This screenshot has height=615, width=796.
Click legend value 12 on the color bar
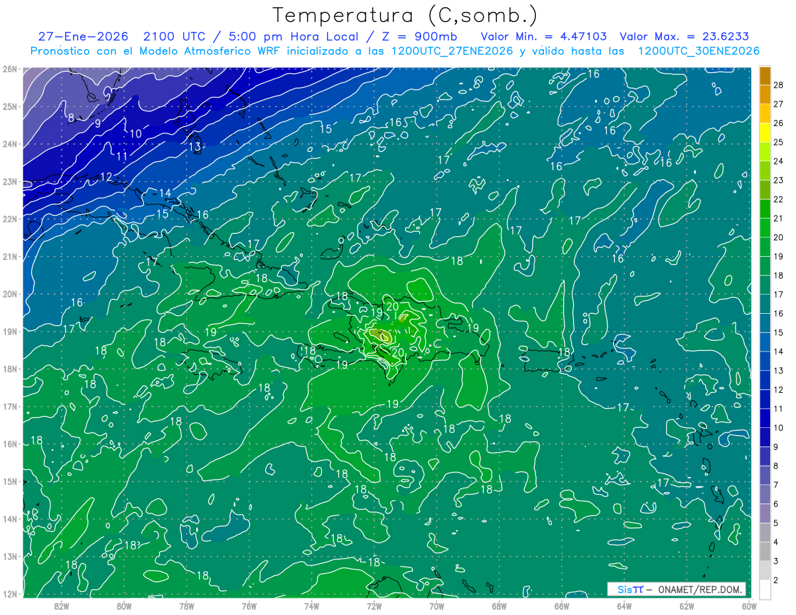779,389
